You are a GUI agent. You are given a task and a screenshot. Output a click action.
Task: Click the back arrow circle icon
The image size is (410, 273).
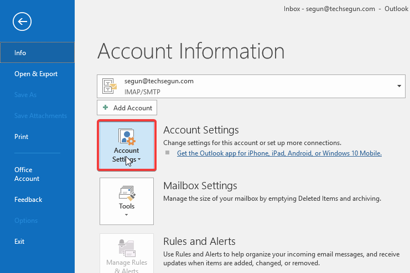tap(22, 22)
